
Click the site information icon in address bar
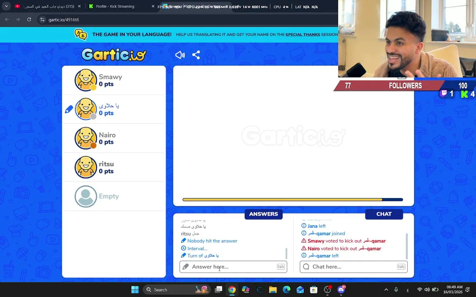[x=43, y=20]
